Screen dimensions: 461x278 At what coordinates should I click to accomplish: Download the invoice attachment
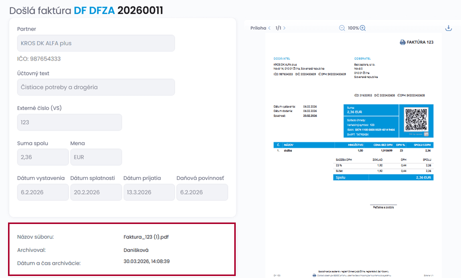click(x=448, y=28)
